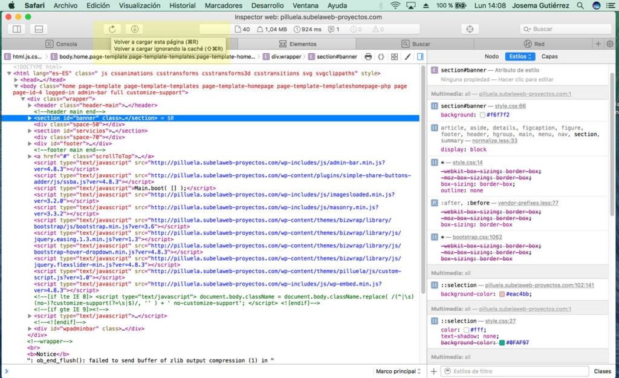
Task: Click the add new rule plus icon
Action: pos(433,371)
